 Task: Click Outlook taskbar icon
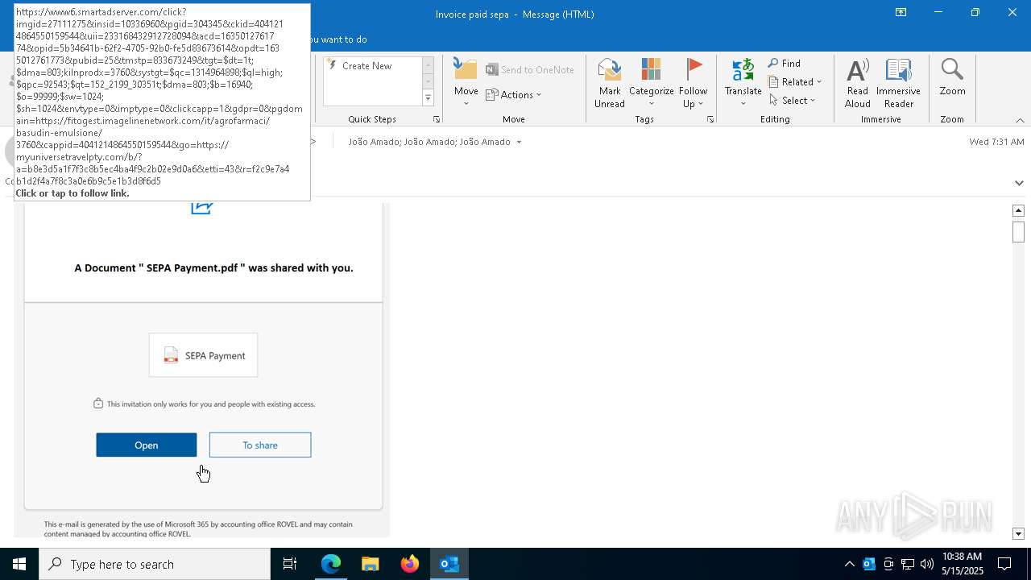(x=449, y=564)
